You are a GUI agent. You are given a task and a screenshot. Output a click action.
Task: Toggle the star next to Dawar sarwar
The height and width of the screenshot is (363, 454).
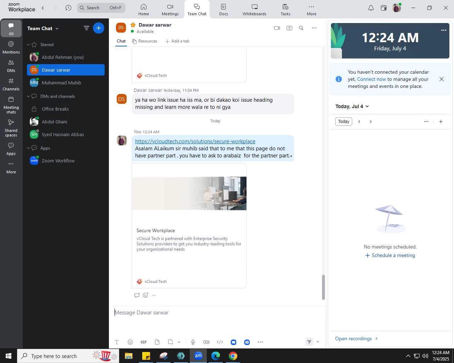[133, 25]
